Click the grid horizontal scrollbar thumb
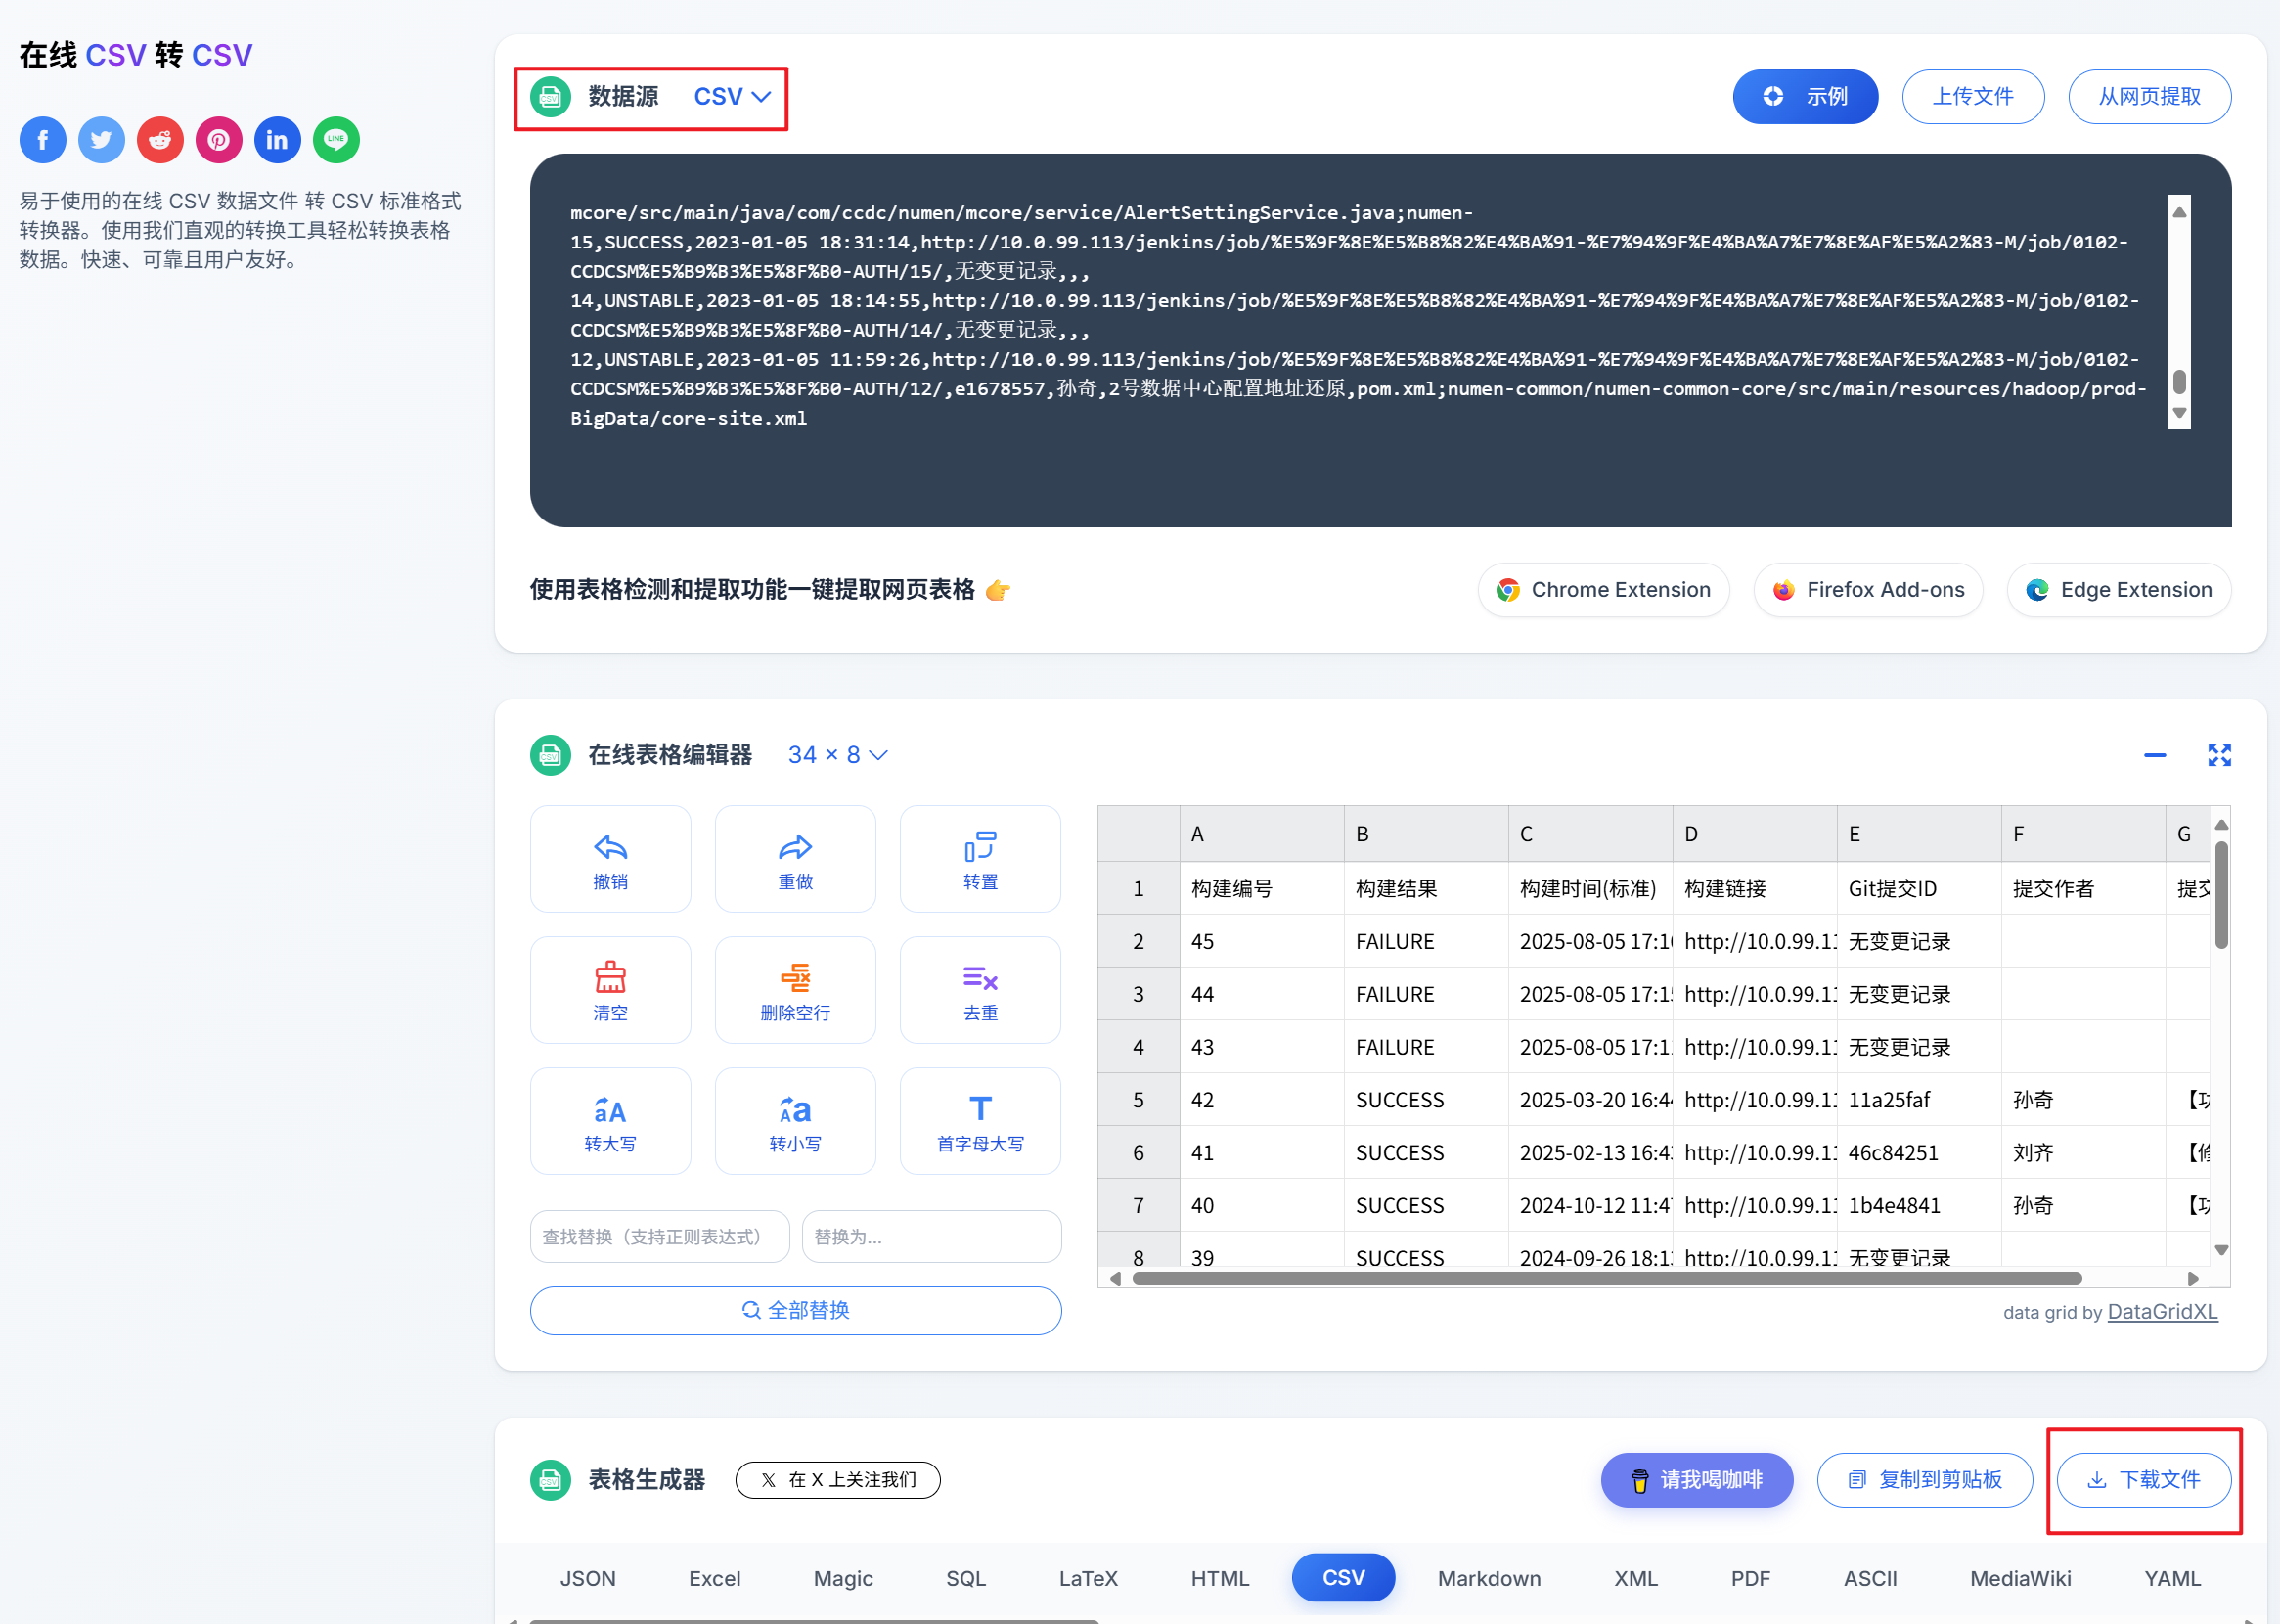This screenshot has height=1624, width=2280. (1605, 1278)
